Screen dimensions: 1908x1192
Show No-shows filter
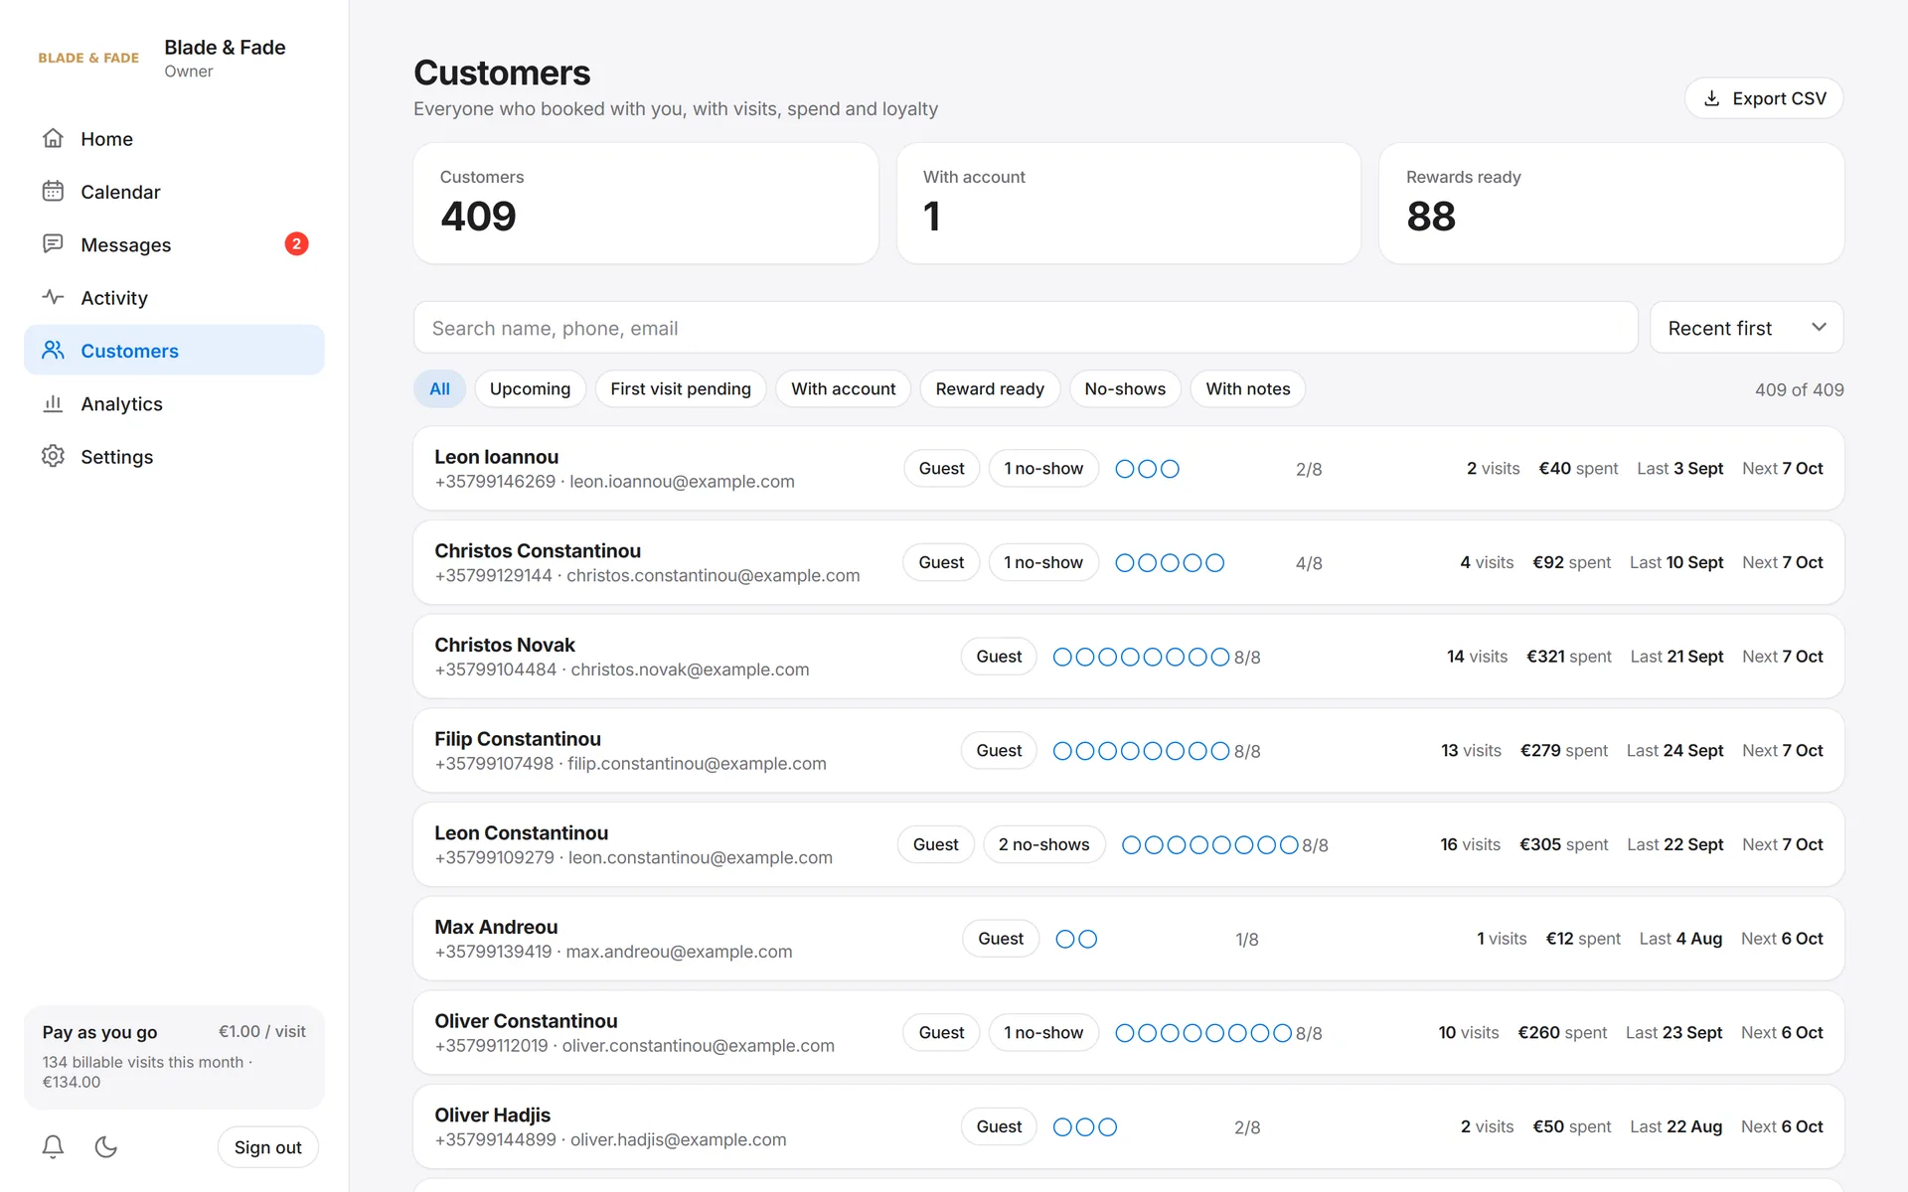pos(1125,389)
